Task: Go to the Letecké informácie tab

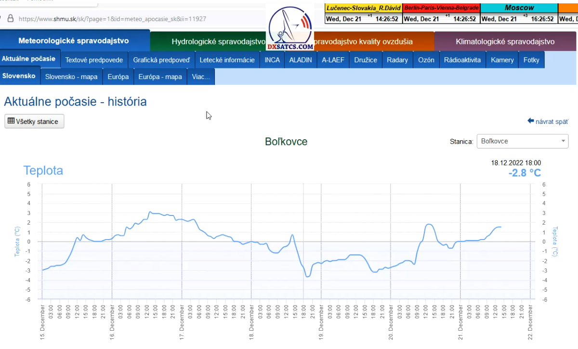Action: coord(227,60)
